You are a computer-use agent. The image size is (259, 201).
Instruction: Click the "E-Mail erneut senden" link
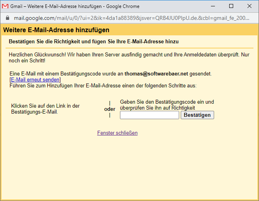click(x=35, y=80)
